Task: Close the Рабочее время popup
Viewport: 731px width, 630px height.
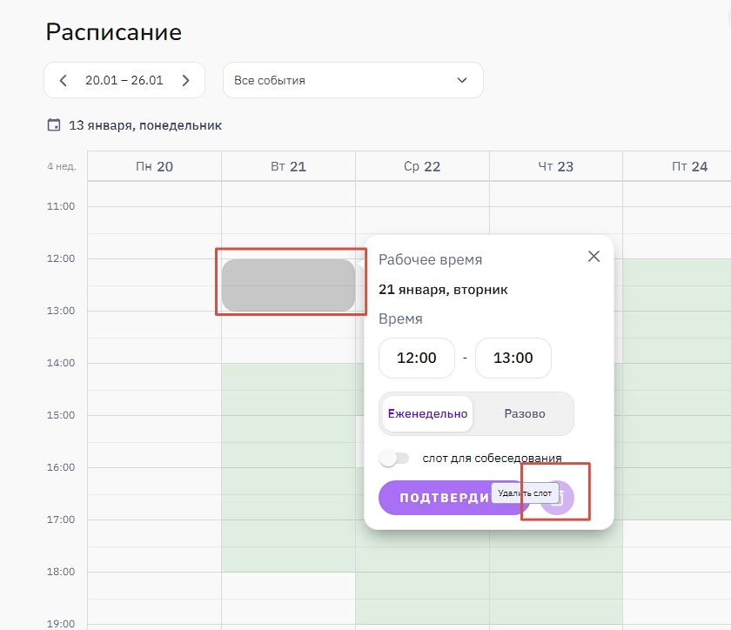Action: pos(594,257)
